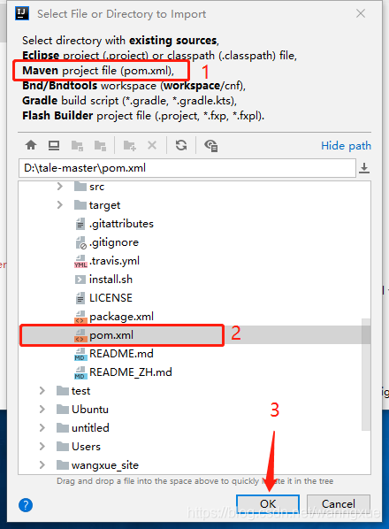389x529 pixels.
Task: Open recent paths history icon
Action: 364,168
